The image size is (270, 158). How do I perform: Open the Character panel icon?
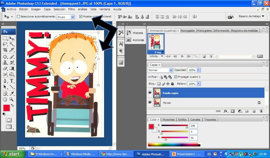pyautogui.click(x=121, y=44)
